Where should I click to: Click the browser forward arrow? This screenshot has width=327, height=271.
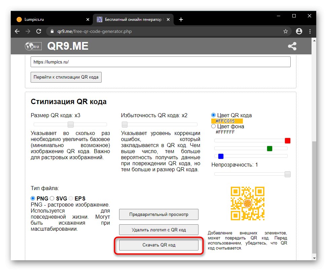click(x=28, y=32)
